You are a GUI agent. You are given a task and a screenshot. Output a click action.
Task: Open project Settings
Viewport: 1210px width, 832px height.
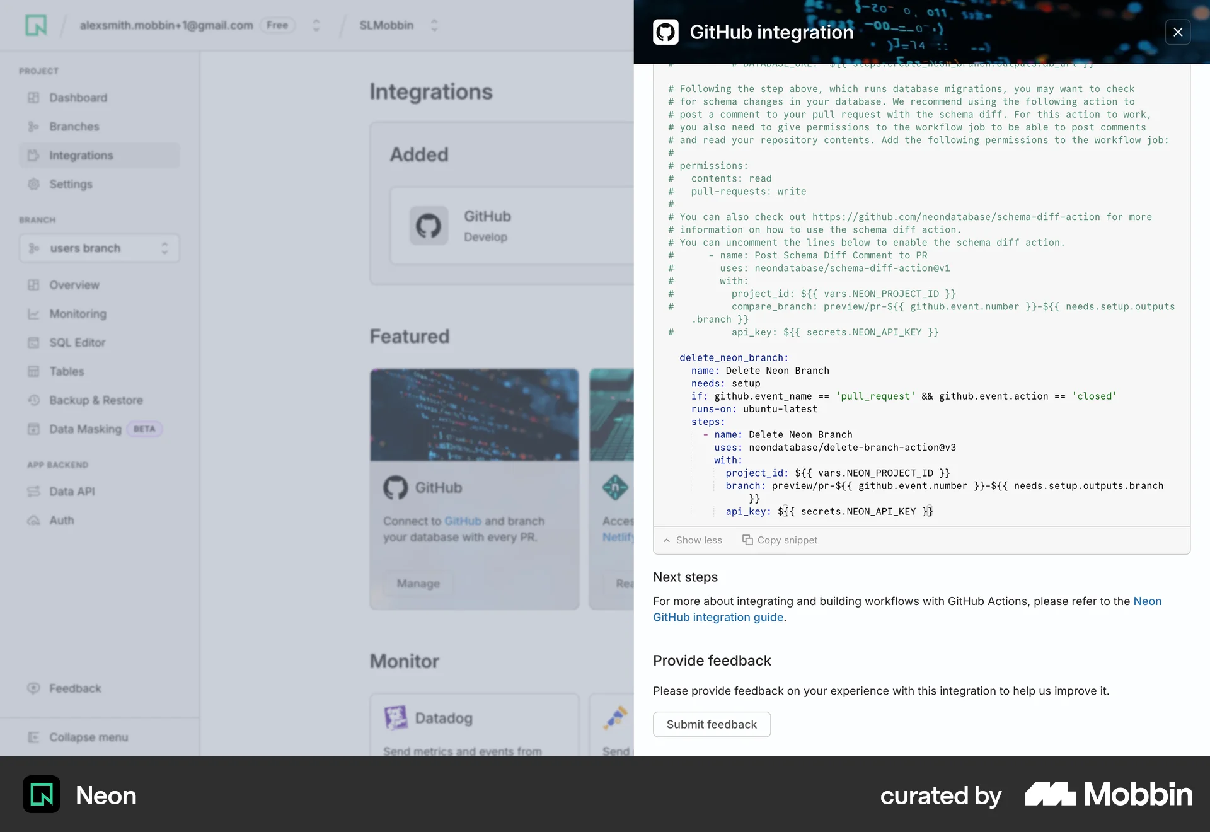[x=100, y=184]
